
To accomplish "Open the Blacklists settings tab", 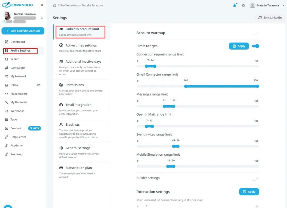I will coord(82,131).
